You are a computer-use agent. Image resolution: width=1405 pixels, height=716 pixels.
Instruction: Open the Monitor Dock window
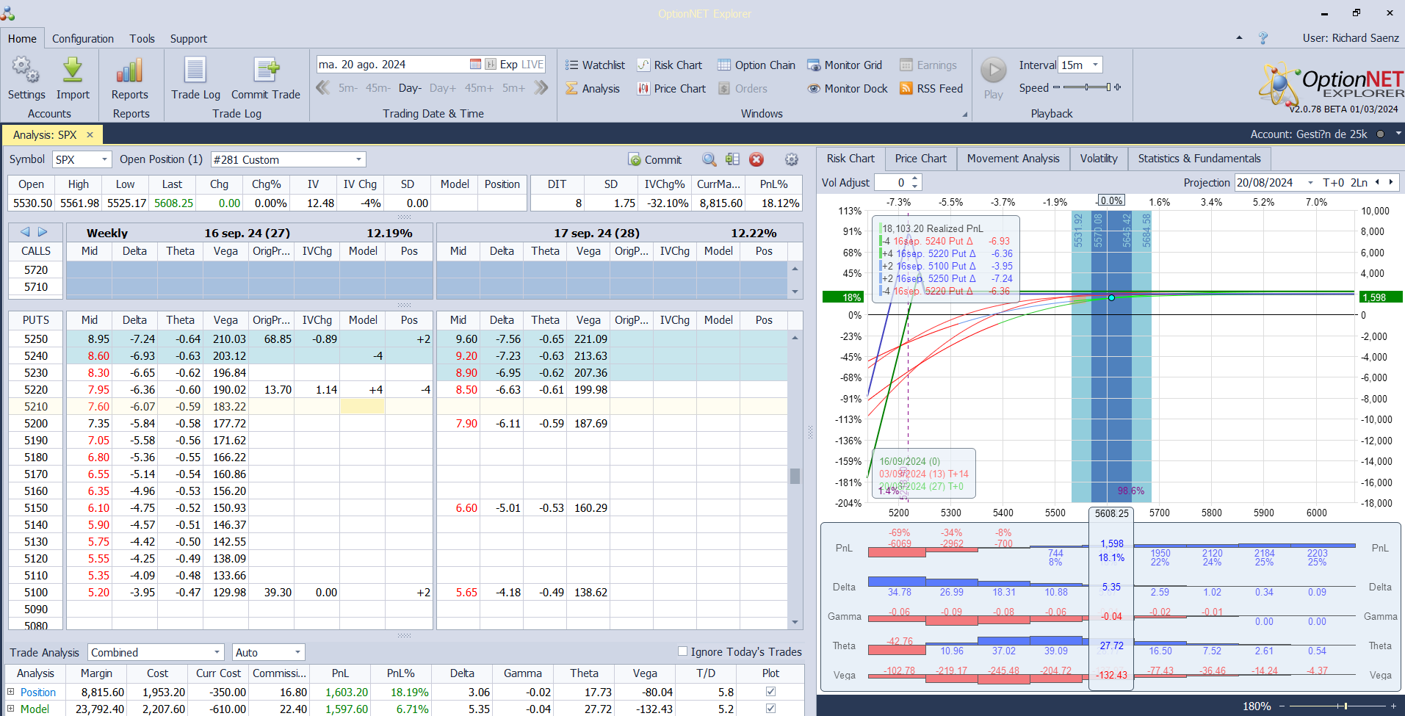click(x=848, y=89)
